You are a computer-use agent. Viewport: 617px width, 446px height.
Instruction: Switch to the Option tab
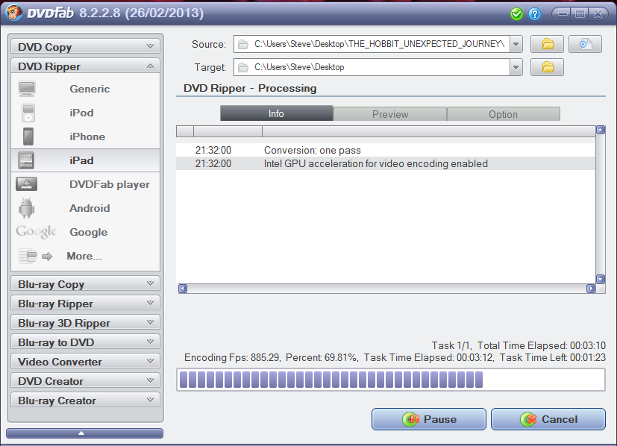[x=504, y=114]
